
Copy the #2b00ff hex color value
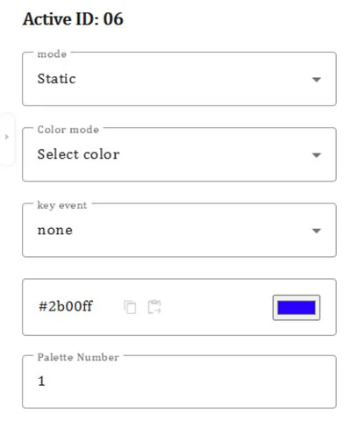click(130, 307)
